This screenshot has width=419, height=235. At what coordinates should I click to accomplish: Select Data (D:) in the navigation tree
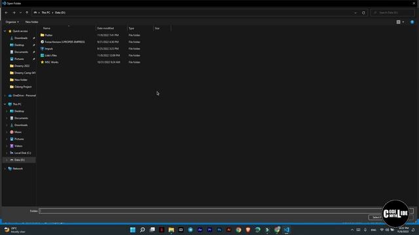pos(20,160)
